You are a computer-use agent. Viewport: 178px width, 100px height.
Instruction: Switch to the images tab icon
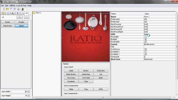point(8,13)
